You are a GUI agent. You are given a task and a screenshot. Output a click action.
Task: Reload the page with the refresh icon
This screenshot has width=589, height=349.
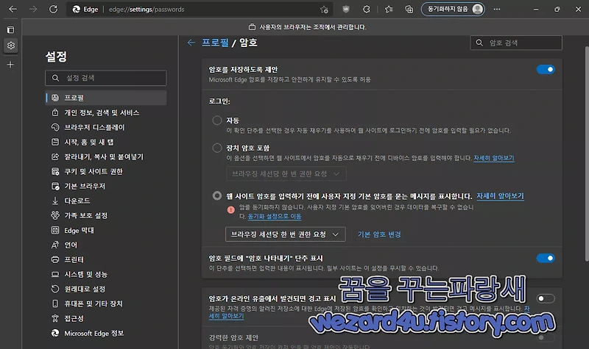pyautogui.click(x=53, y=9)
